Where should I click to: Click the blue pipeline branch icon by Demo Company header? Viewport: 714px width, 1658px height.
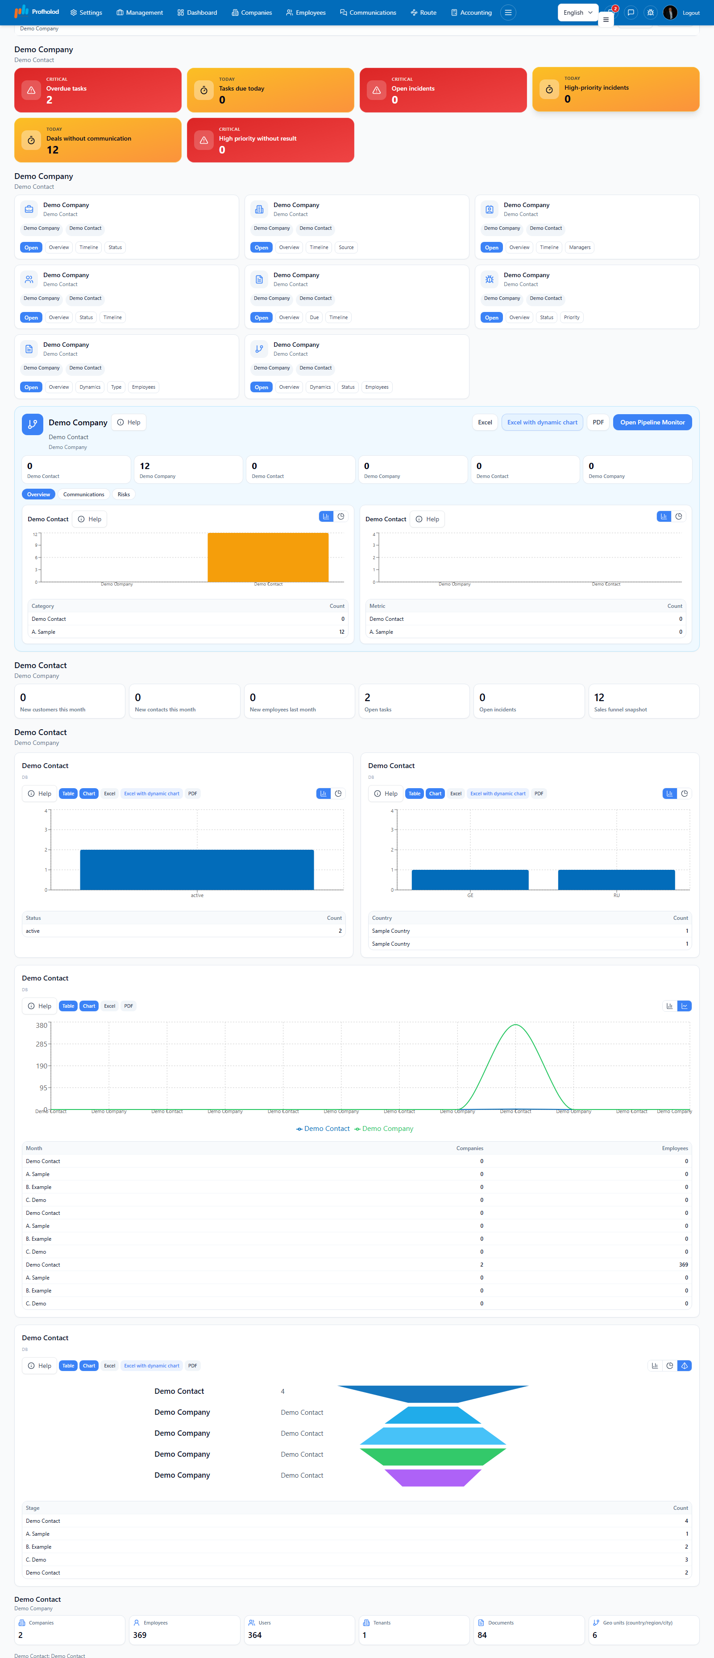click(x=32, y=424)
